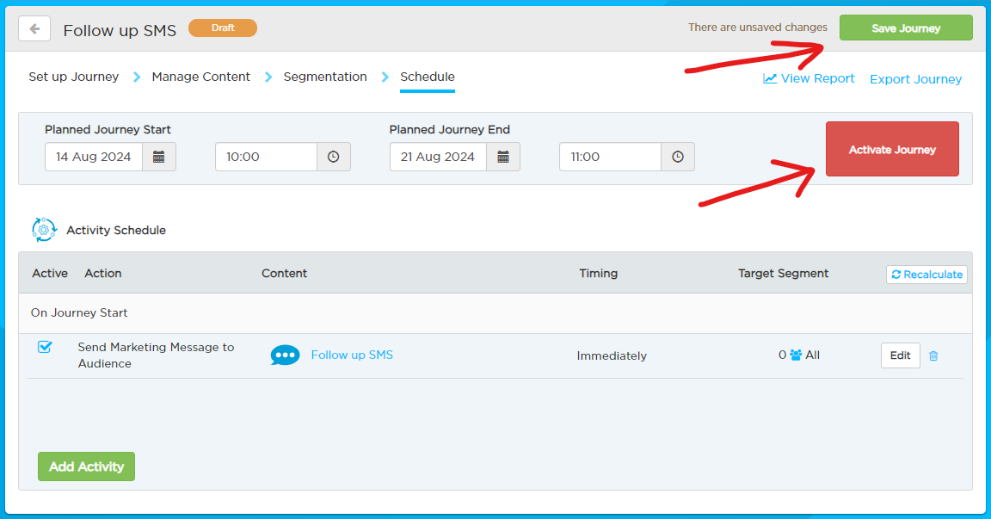Click the red Activate Journey button
Viewport: 991px width, 519px height.
coord(892,149)
